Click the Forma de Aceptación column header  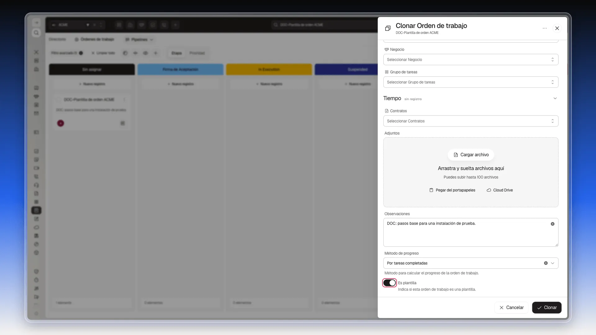(180, 69)
